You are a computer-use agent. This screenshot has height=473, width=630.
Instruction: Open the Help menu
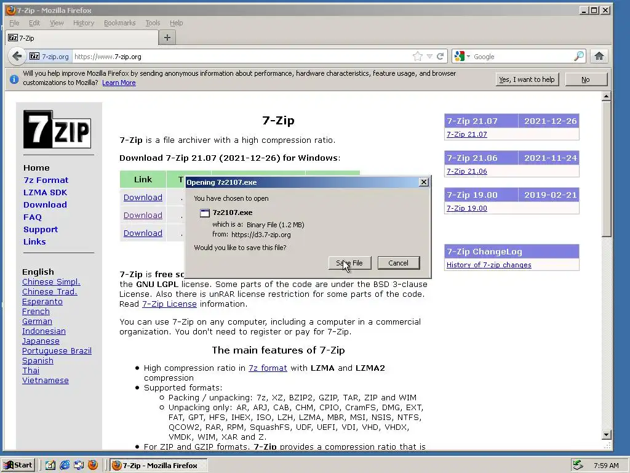176,23
